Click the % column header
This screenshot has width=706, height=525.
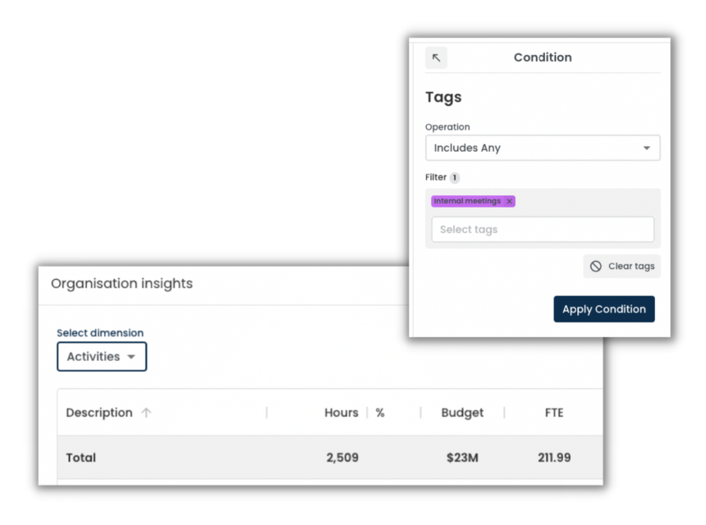[380, 413]
